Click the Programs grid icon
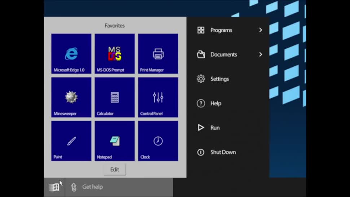Screen dimensions: 350x197 pyautogui.click(x=201, y=30)
